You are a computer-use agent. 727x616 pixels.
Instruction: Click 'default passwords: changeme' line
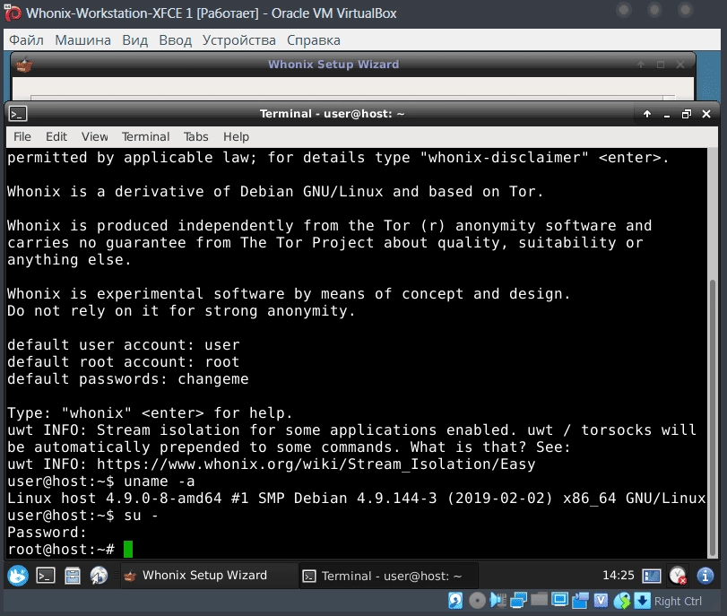[128, 379]
